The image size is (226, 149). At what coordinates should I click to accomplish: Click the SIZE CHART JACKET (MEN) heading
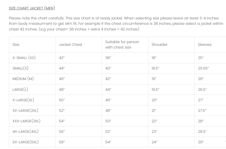pyautogui.click(x=32, y=8)
